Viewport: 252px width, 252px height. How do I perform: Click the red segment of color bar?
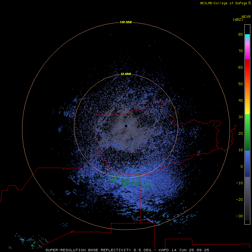pos(247,67)
